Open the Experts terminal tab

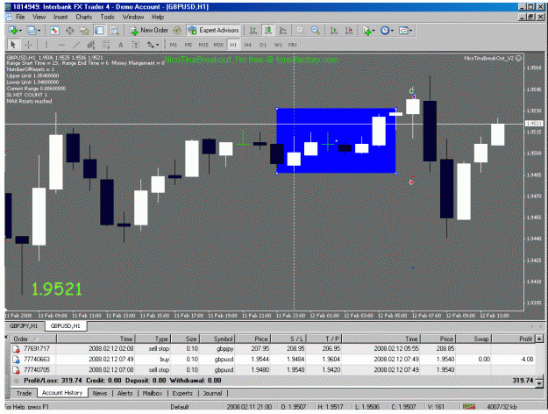tap(182, 393)
